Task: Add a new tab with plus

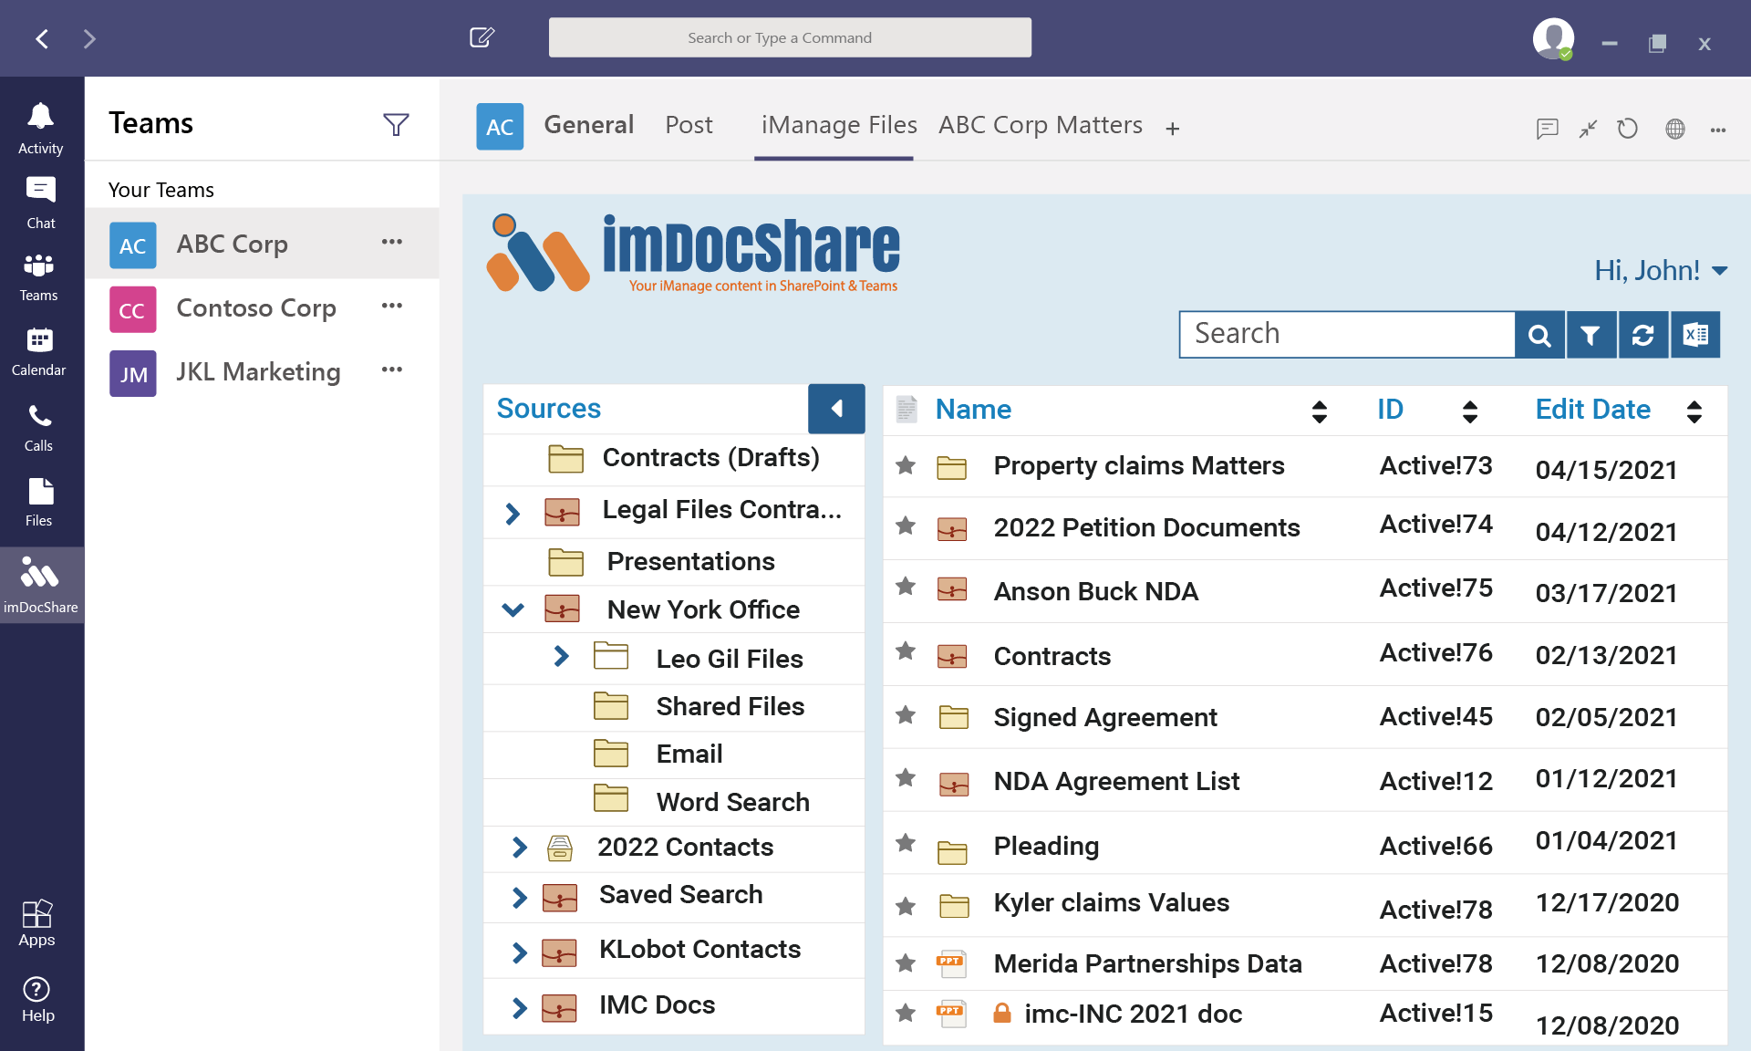Action: click(1173, 129)
